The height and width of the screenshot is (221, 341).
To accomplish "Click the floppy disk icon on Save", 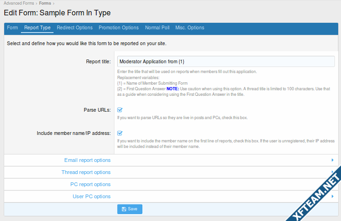I will (124, 209).
